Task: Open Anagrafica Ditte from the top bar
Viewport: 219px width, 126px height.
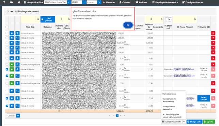Action: pos(33,2)
